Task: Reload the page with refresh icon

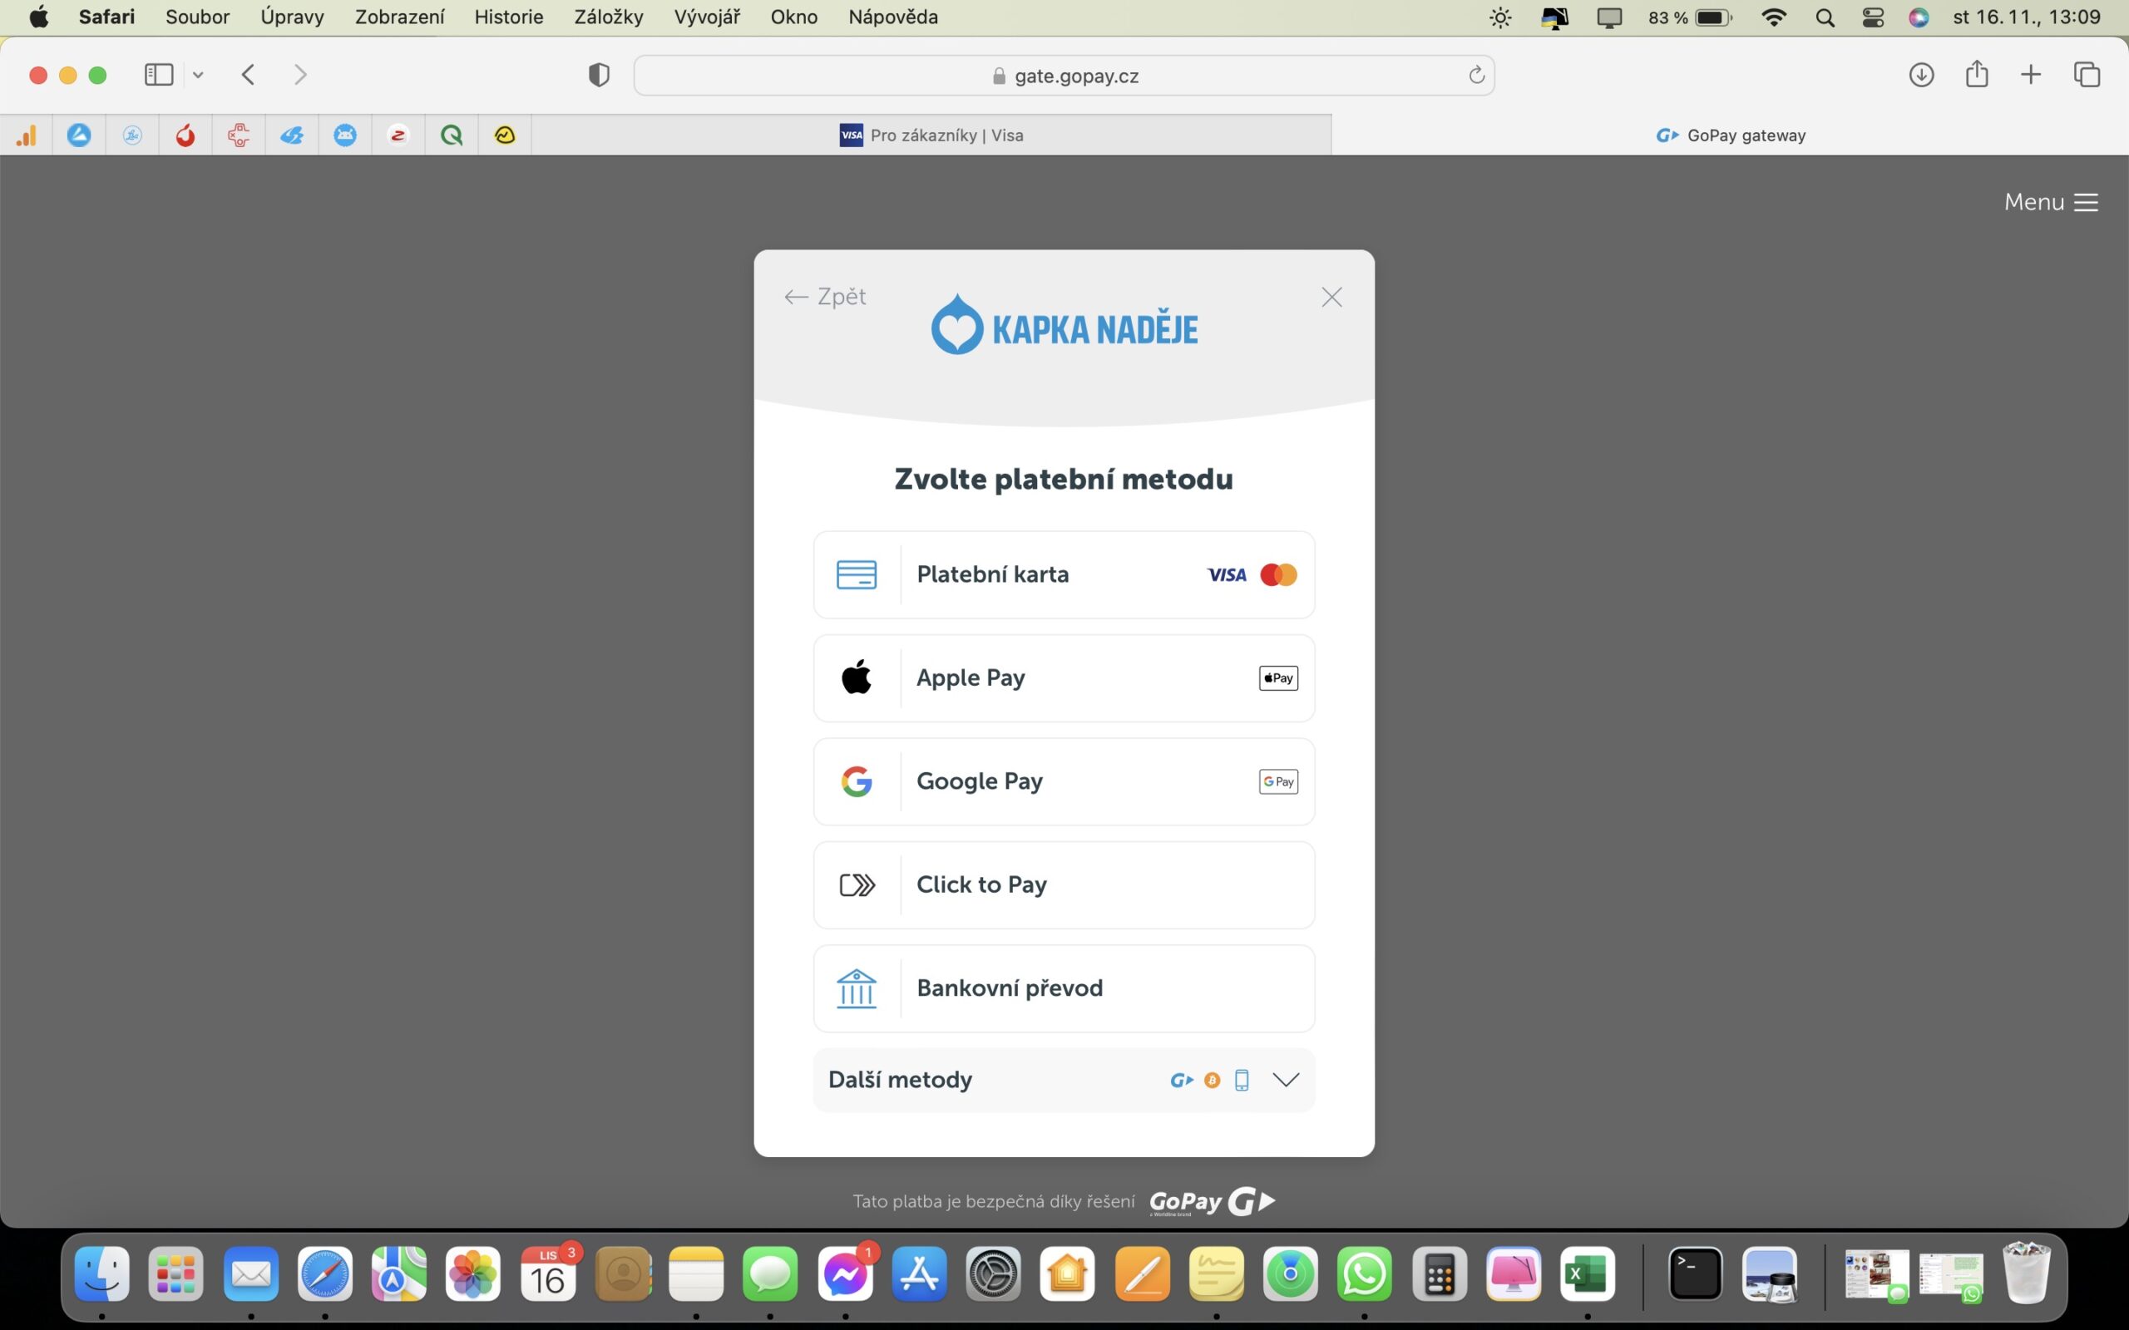Action: [x=1476, y=76]
